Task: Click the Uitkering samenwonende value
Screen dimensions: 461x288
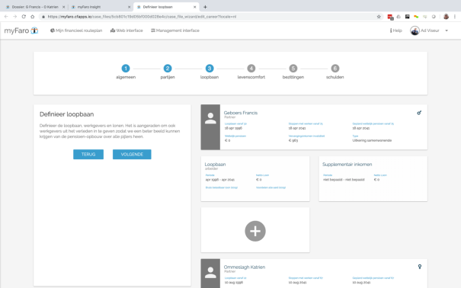Action: pos(372,140)
